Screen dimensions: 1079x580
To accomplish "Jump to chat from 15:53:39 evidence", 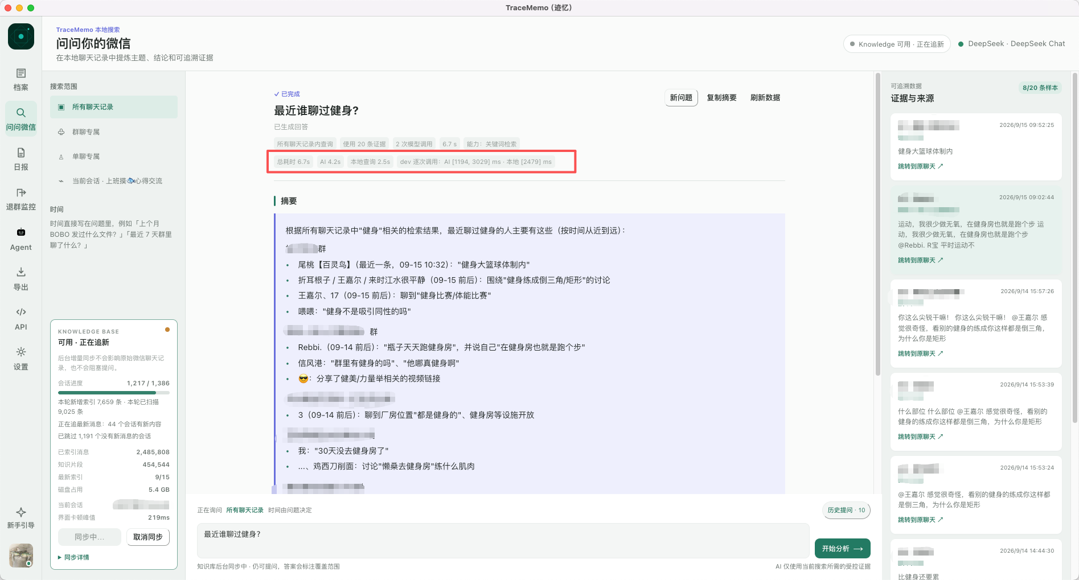I will 920,437.
